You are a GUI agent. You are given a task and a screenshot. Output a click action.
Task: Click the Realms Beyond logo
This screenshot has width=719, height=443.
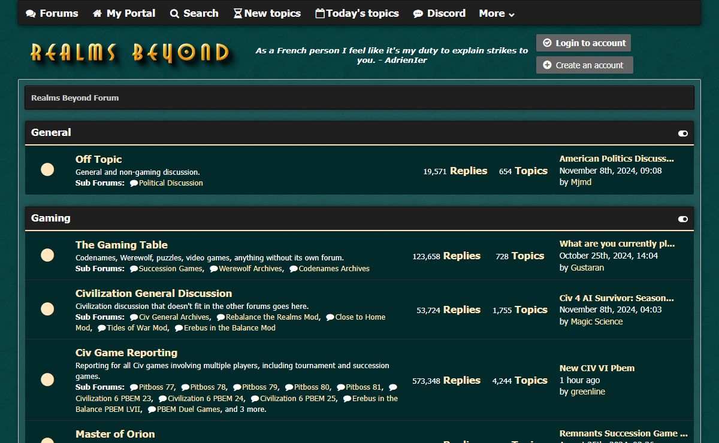(x=130, y=53)
